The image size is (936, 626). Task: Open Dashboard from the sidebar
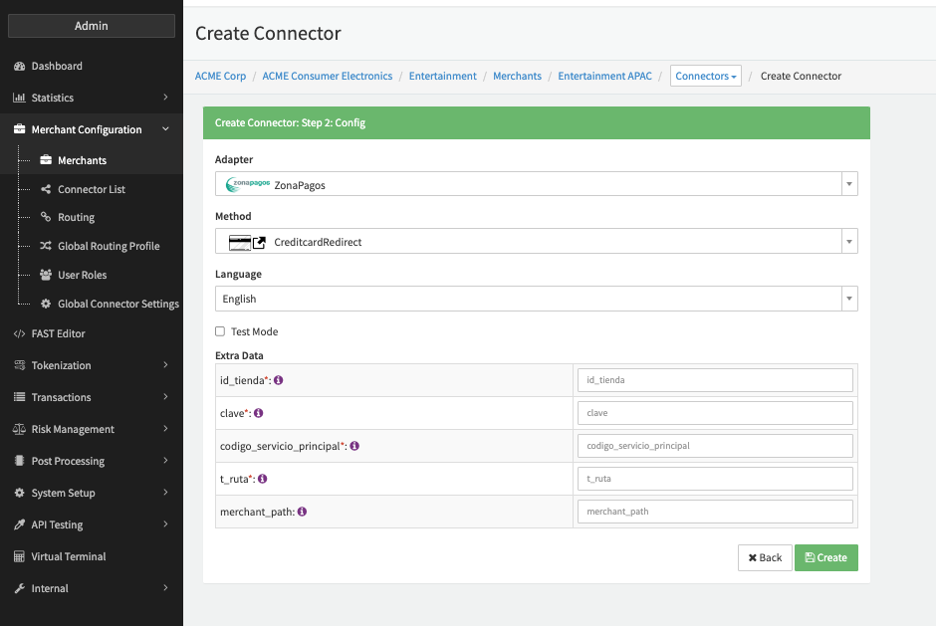[x=57, y=66]
